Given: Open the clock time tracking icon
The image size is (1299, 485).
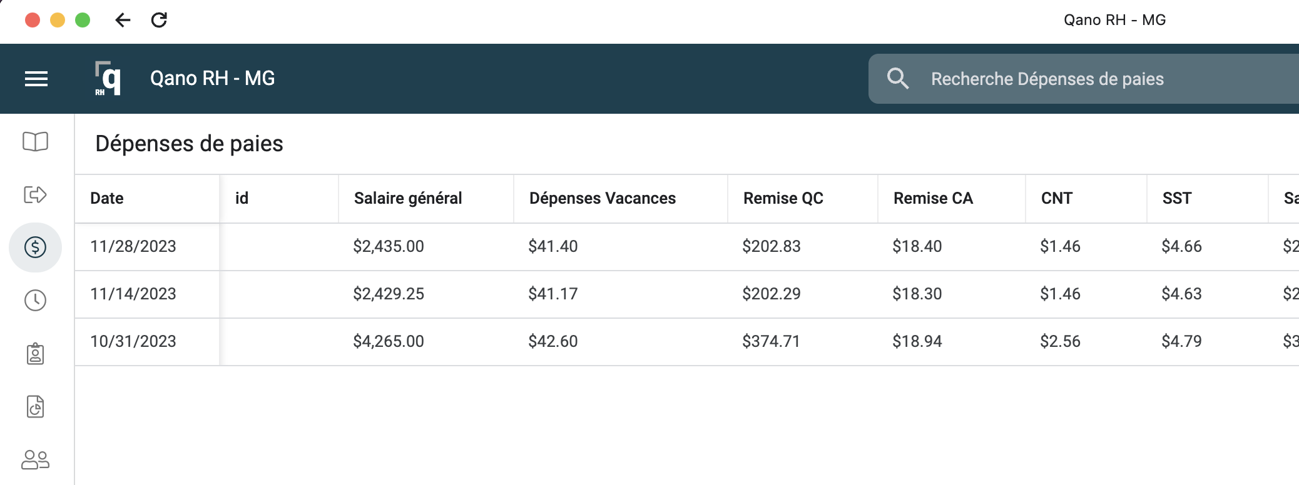Looking at the screenshot, I should tap(35, 301).
